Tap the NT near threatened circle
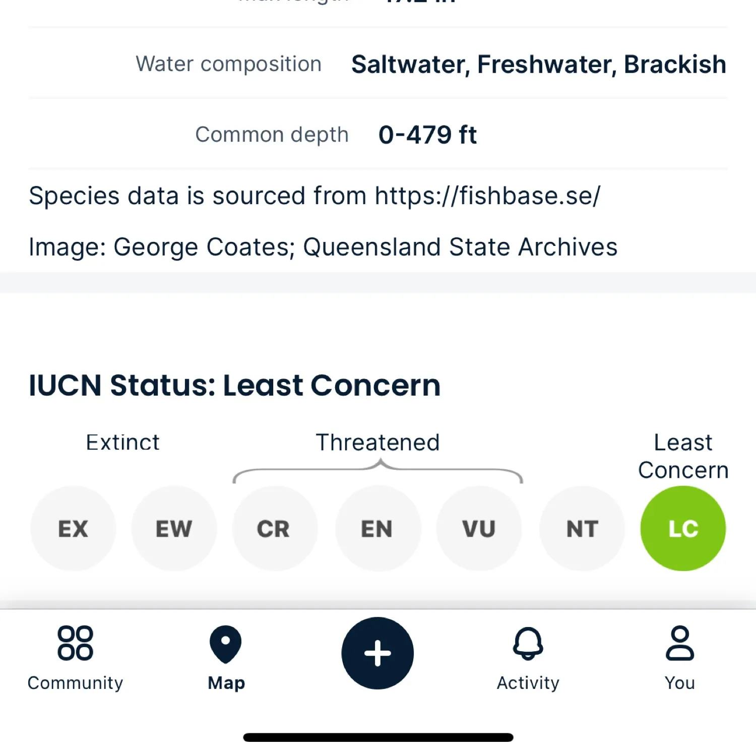756x756 pixels. click(582, 528)
